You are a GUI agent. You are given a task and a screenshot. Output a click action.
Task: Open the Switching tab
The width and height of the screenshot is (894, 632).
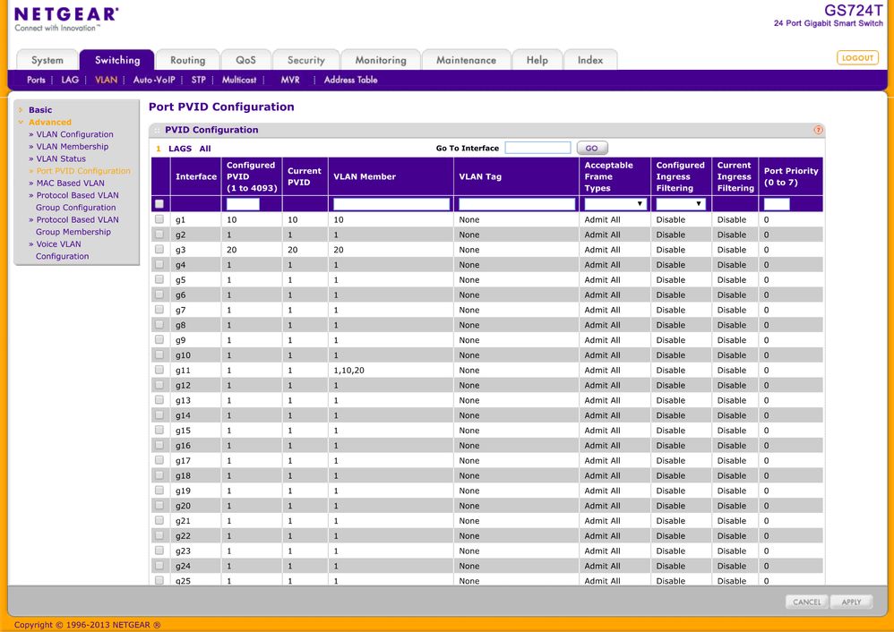click(116, 60)
